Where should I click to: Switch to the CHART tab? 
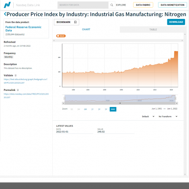86,29
